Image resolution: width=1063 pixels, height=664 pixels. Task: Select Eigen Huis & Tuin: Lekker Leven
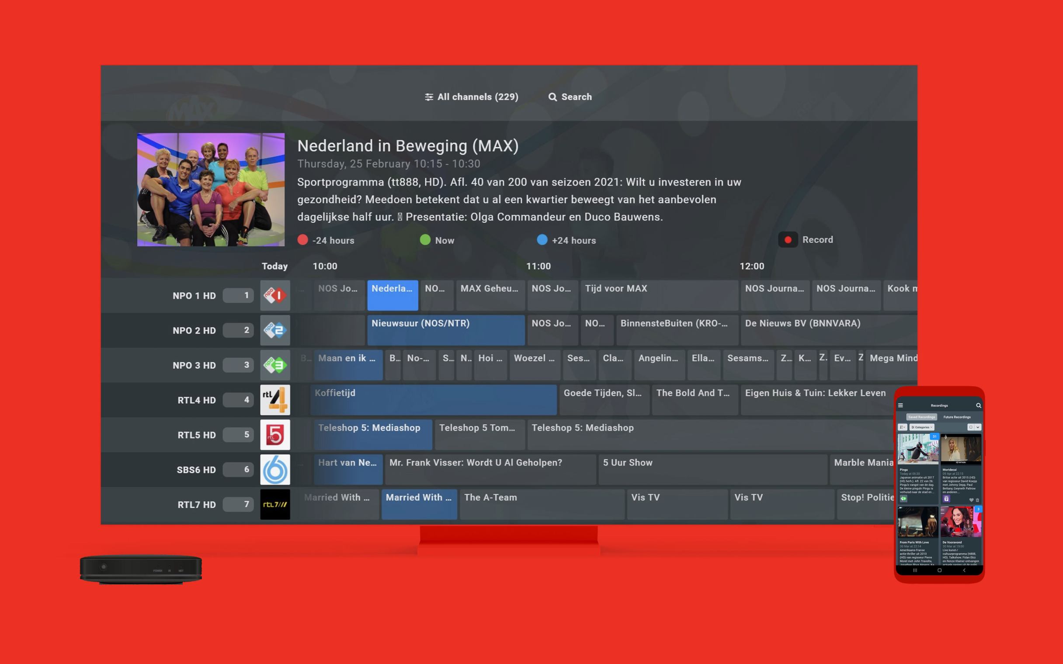[818, 400]
